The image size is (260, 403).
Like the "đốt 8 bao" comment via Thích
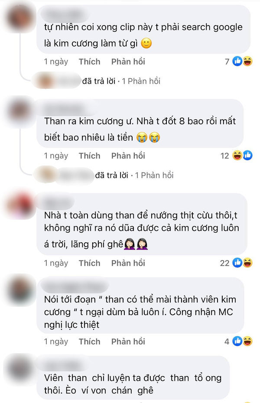(x=89, y=156)
